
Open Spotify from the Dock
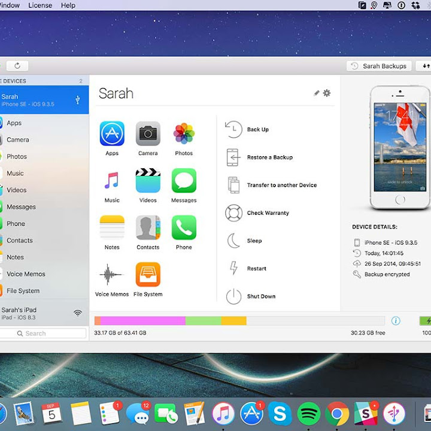(x=309, y=413)
